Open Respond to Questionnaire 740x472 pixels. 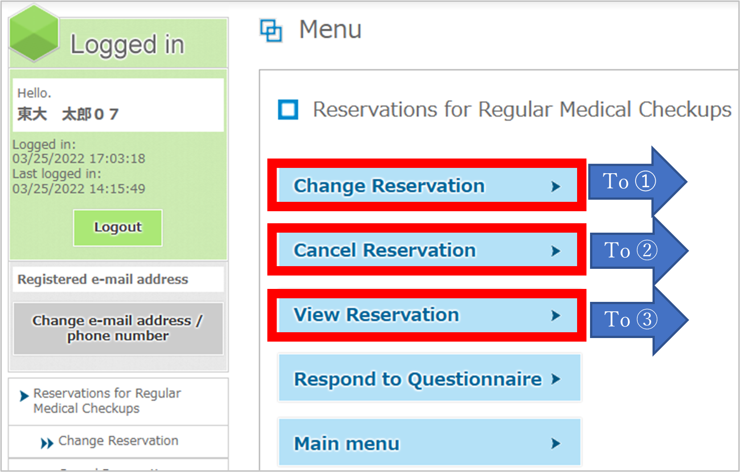coord(429,378)
